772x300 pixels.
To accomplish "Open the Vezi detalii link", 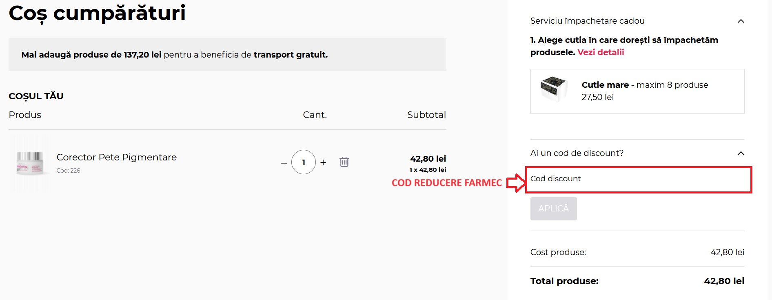I will pyautogui.click(x=601, y=52).
